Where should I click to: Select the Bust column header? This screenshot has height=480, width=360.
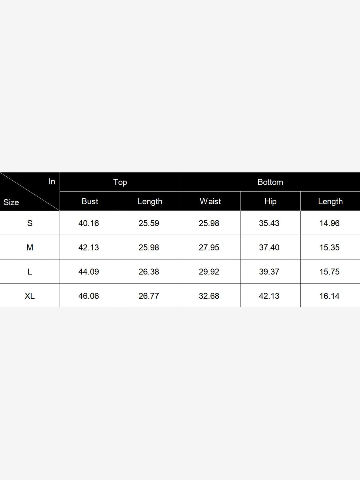click(90, 201)
